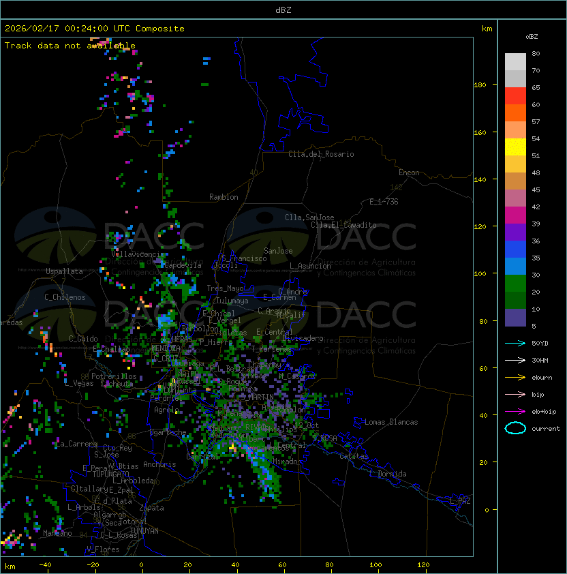The height and width of the screenshot is (574, 567).
Task: Click 'Track data not available' message
Action: [x=70, y=46]
